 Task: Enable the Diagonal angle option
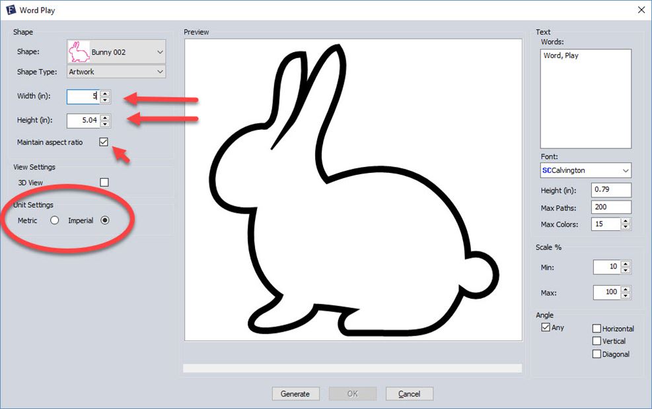[x=597, y=354]
